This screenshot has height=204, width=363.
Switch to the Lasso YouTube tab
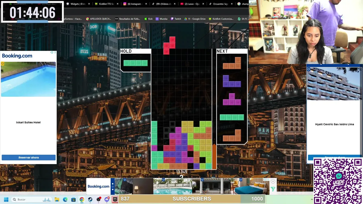pyautogui.click(x=192, y=4)
